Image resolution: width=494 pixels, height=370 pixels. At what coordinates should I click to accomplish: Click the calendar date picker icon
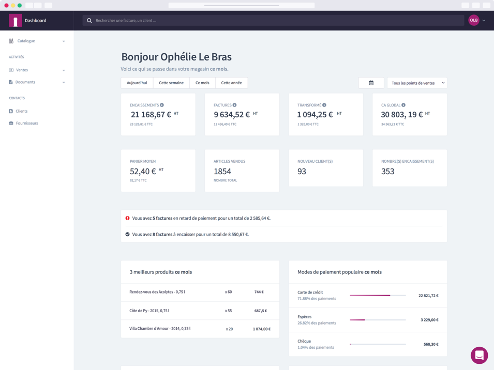coord(371,83)
